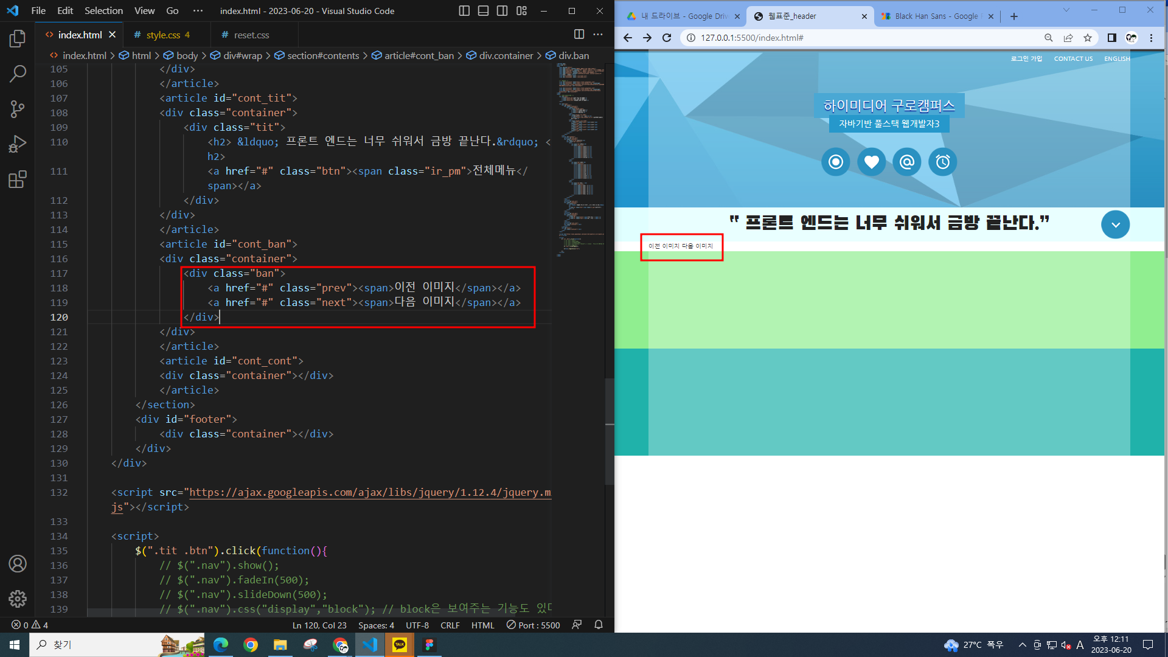Image resolution: width=1168 pixels, height=657 pixels.
Task: Open the Explorer view in activity bar
Action: pos(18,39)
